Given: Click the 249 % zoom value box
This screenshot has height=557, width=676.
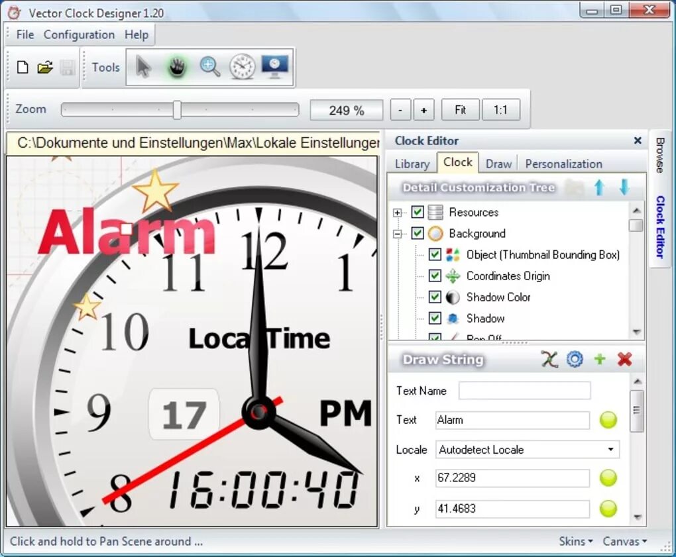Looking at the screenshot, I should 346,111.
